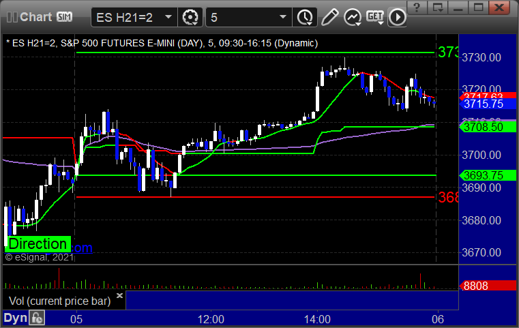Click the Vol (current price bar) label
This screenshot has width=519, height=328.
59,301
